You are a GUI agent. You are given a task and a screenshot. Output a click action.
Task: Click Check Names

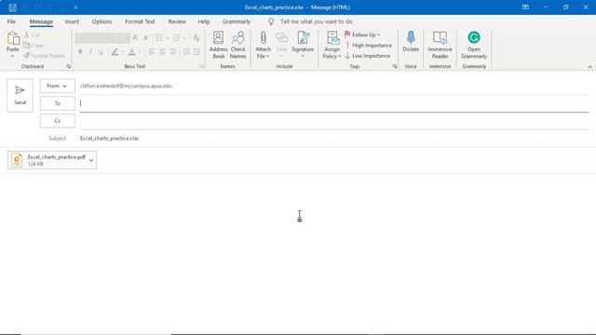[x=238, y=45]
